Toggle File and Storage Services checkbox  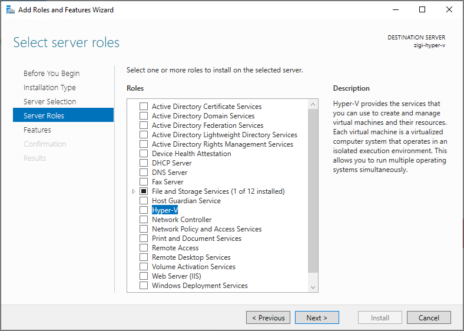tap(144, 191)
